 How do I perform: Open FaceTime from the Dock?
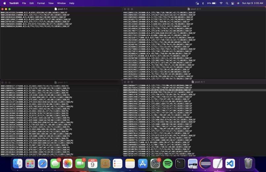pyautogui.click(x=80, y=163)
